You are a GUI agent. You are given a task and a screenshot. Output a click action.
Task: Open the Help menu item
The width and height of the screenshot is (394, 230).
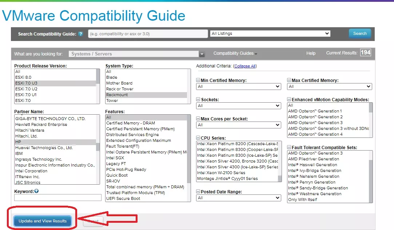point(311,53)
